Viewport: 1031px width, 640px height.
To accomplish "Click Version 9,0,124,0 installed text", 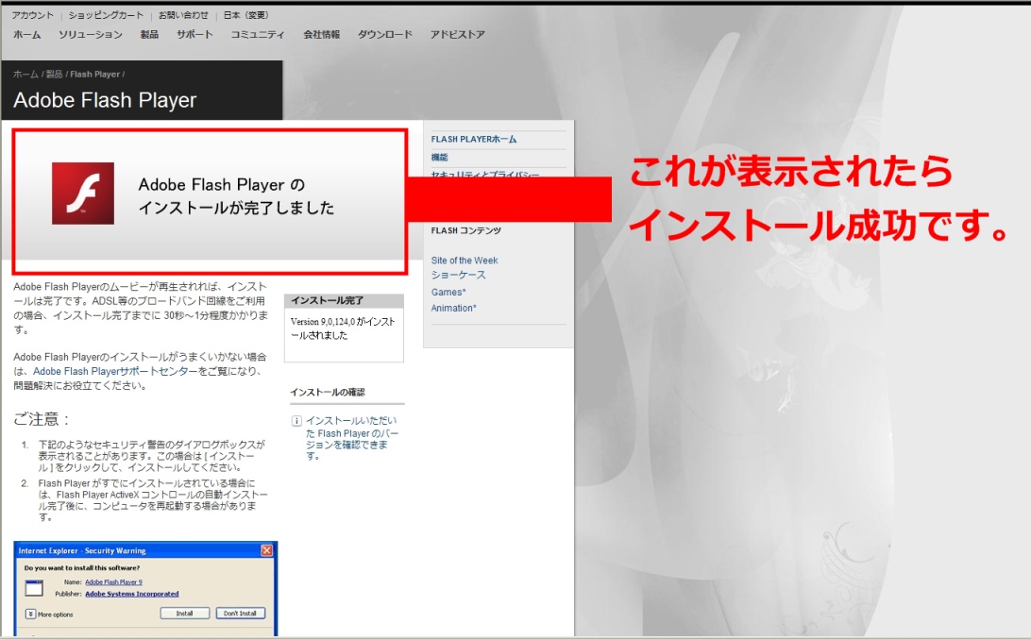I will coord(343,328).
